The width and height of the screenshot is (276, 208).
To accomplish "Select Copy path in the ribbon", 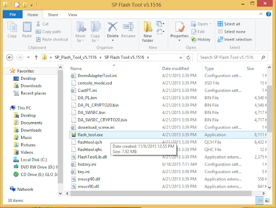I will 48,32.
